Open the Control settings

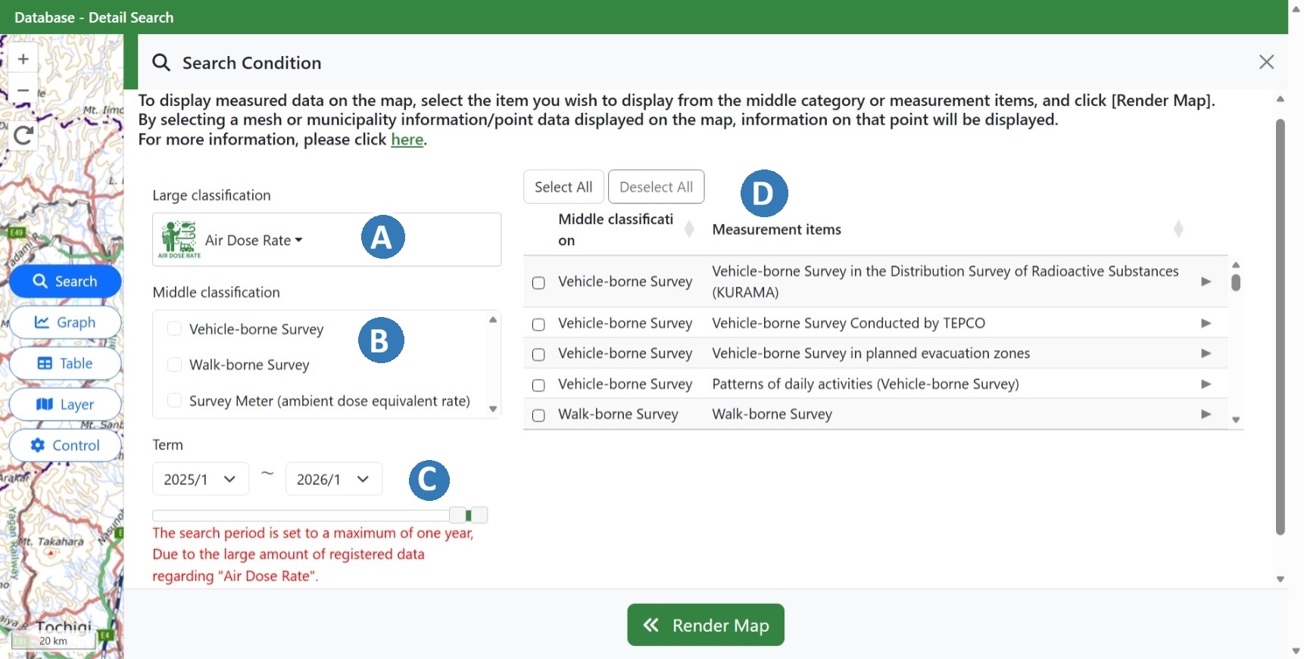point(65,446)
